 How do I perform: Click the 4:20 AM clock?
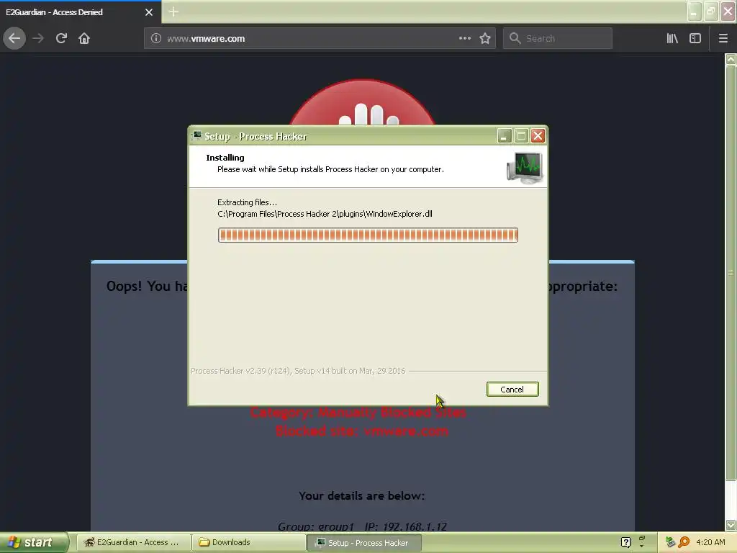[710, 542]
